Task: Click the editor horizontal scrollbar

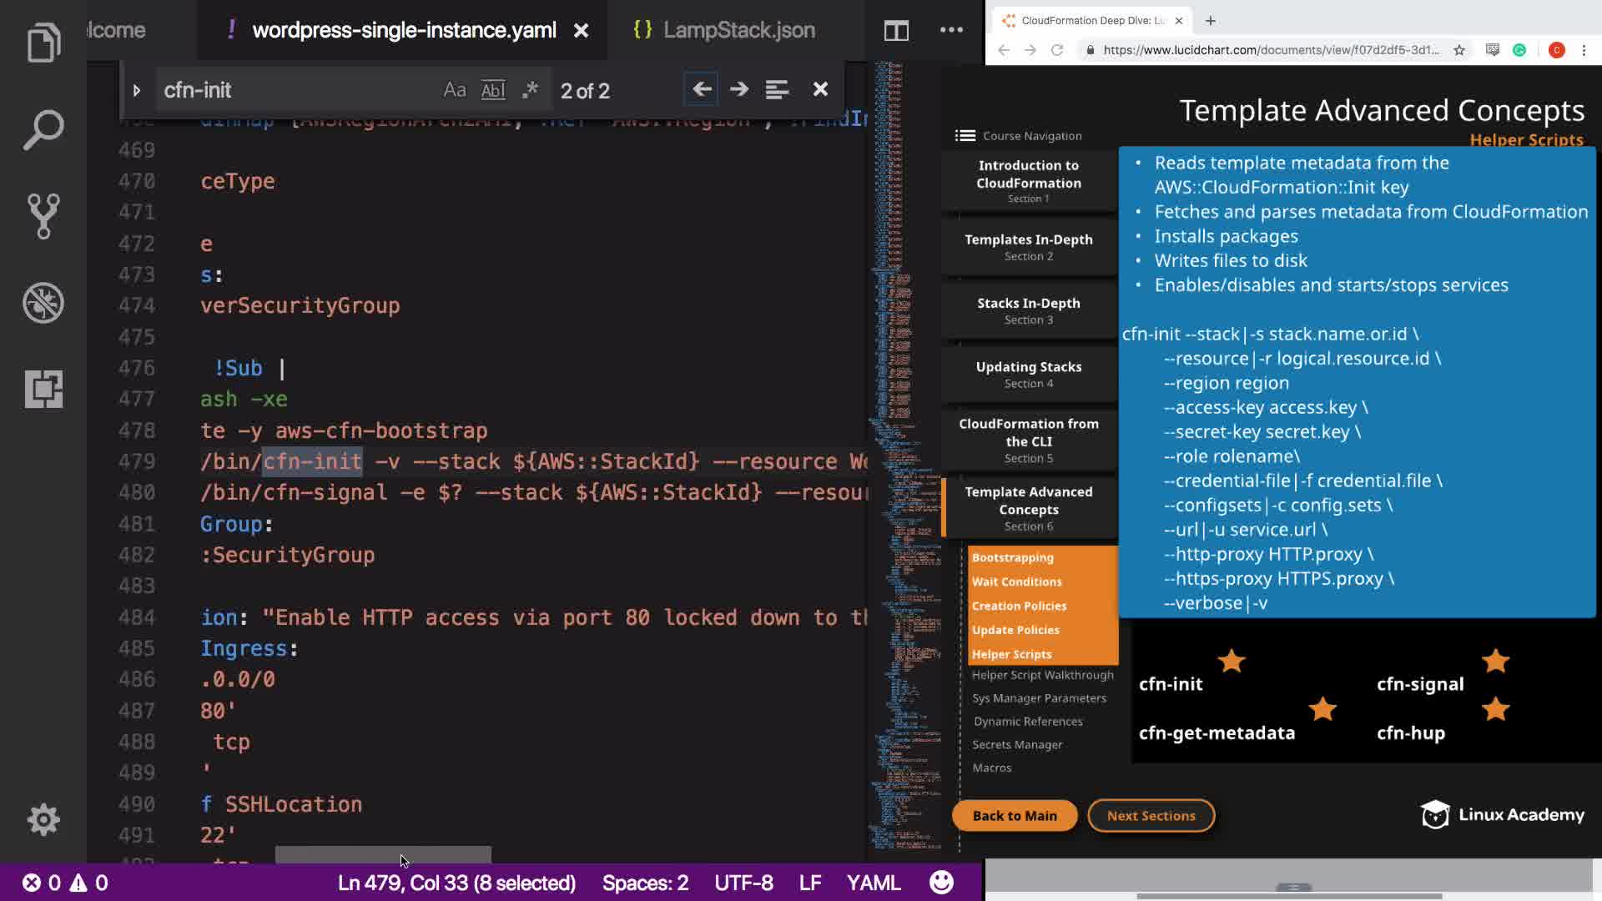Action: click(x=383, y=854)
